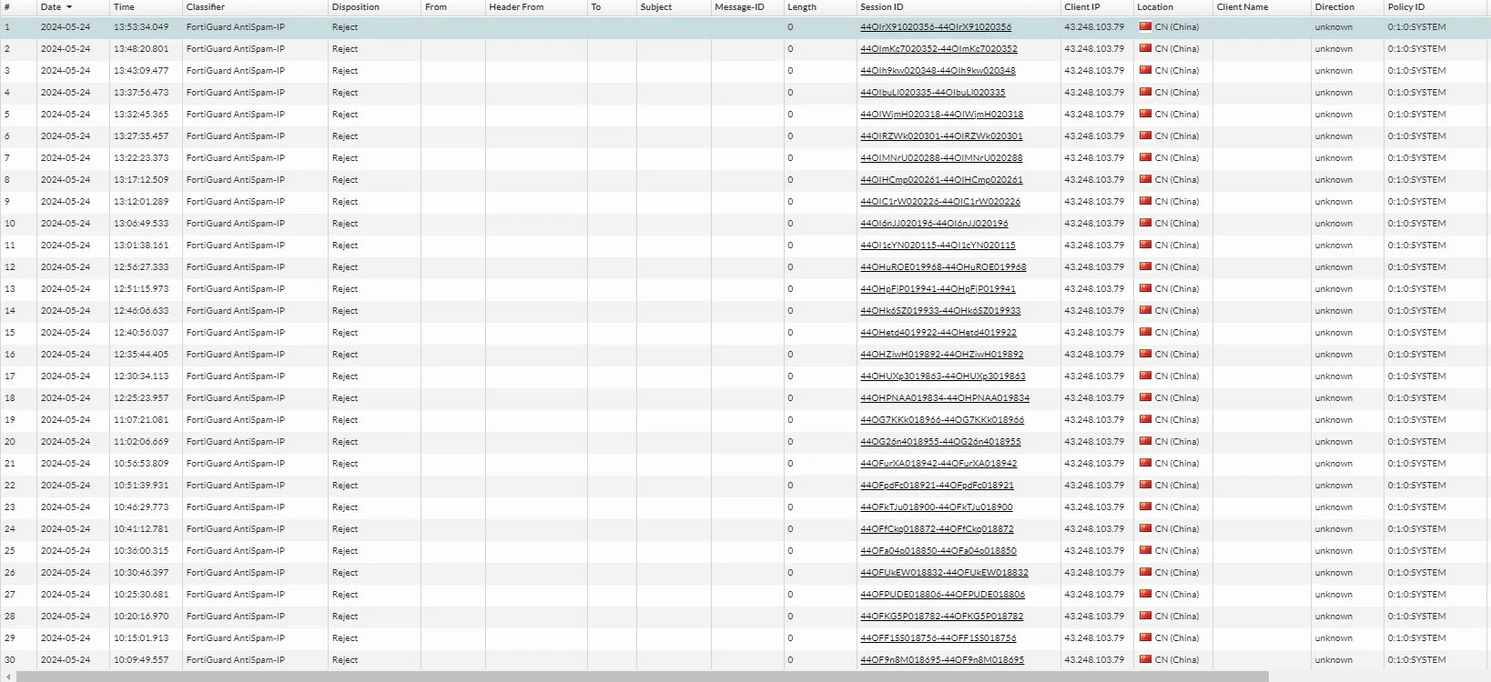Click the China flag in the 12:35:44.405 row
Viewport: 1491px width, 682px height.
tap(1145, 354)
